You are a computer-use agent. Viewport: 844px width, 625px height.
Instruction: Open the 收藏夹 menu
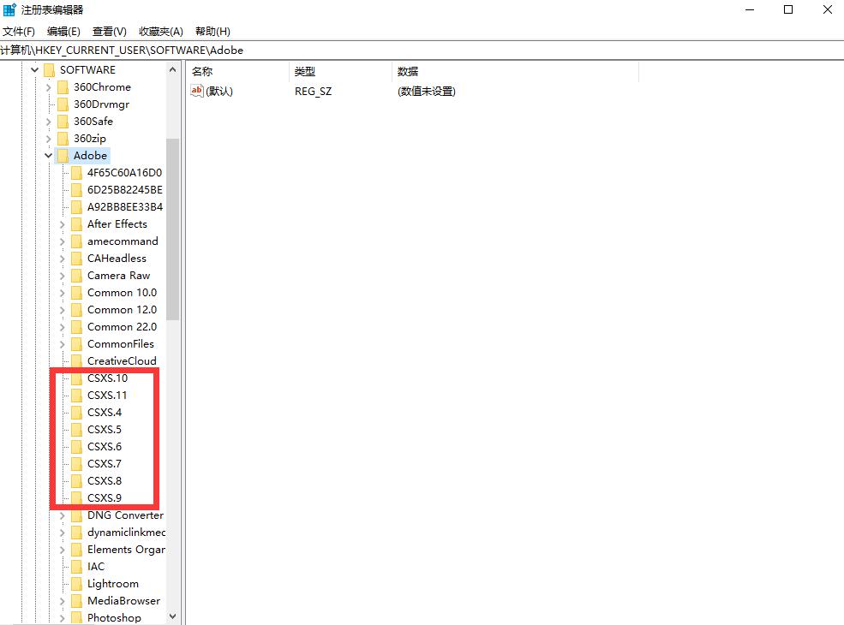(159, 31)
